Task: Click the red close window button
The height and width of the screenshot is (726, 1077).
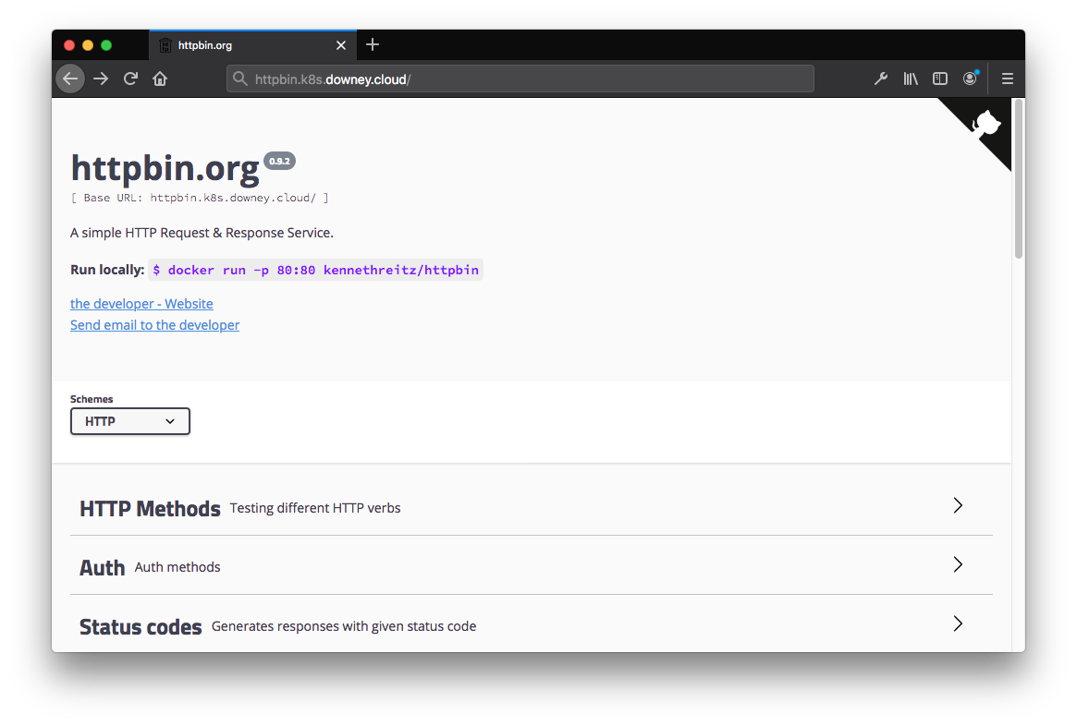Action: point(69,45)
